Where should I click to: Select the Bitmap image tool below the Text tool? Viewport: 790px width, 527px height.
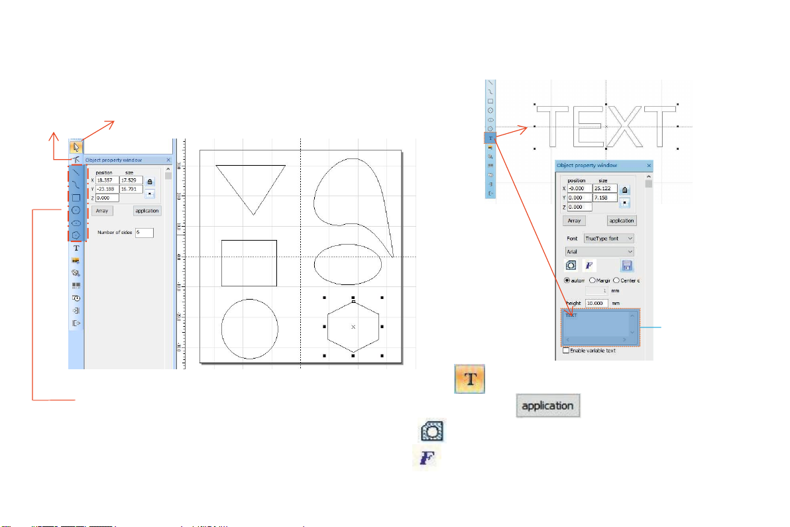76,261
